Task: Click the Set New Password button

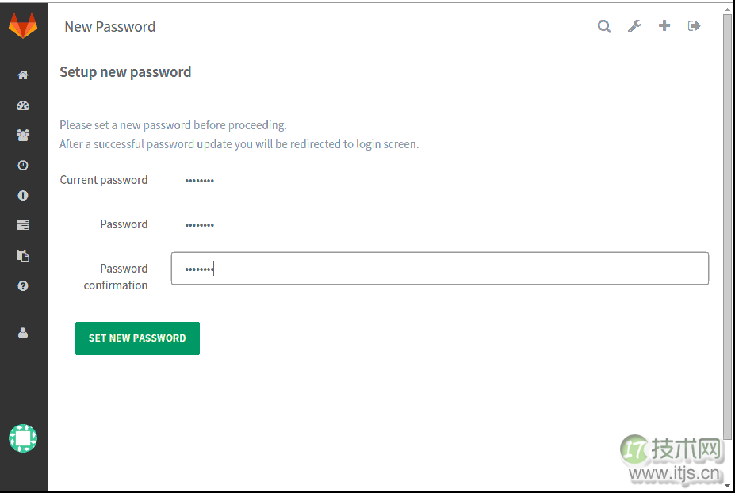Action: (x=137, y=338)
